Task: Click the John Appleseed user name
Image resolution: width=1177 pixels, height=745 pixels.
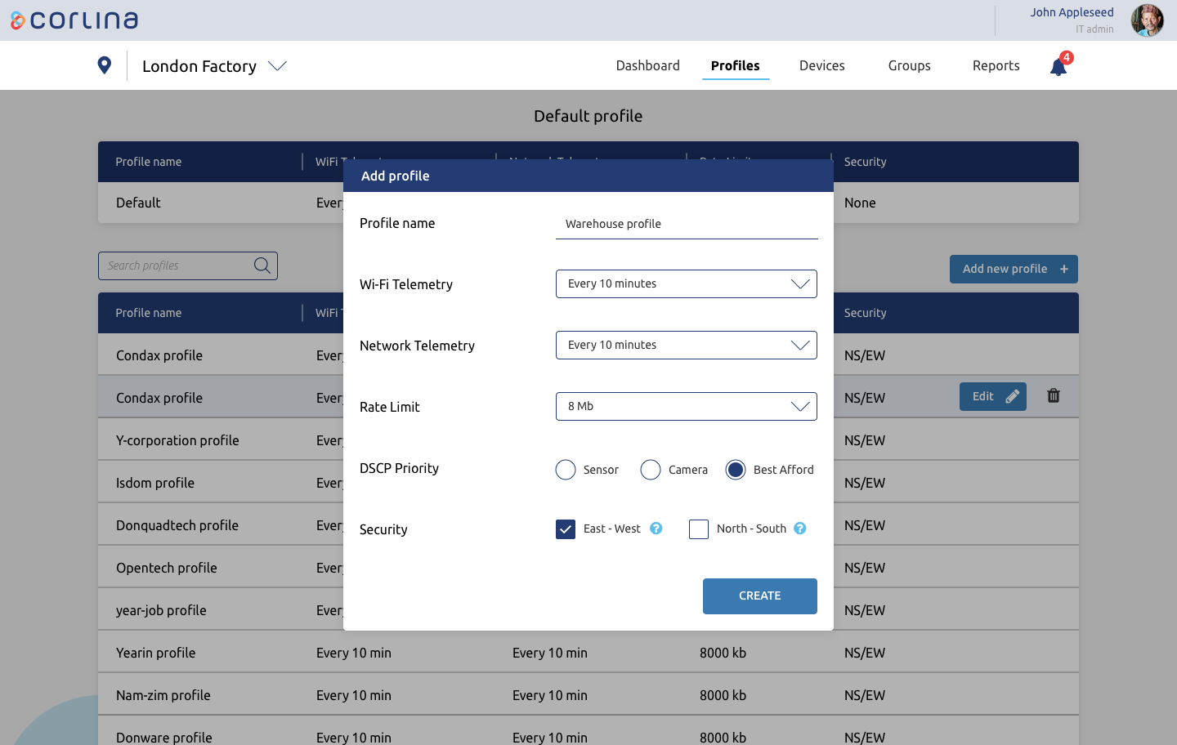Action: point(1072,12)
